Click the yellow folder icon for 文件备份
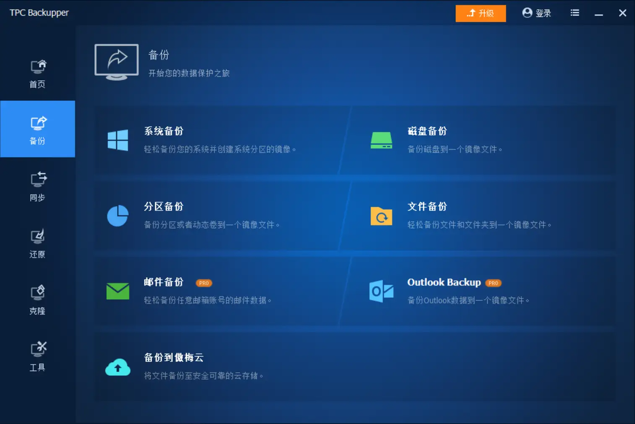Screen dimensions: 635x424 [381, 216]
